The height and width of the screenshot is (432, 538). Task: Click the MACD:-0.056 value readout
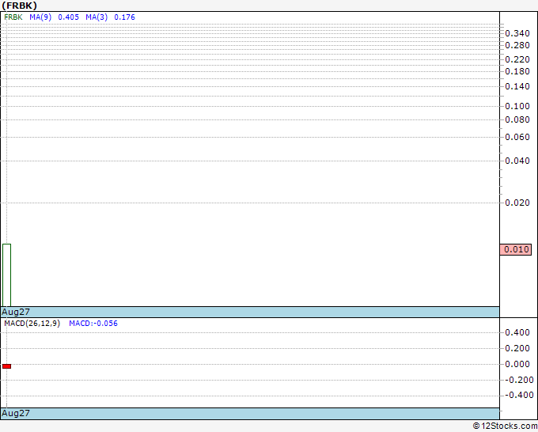tap(93, 324)
